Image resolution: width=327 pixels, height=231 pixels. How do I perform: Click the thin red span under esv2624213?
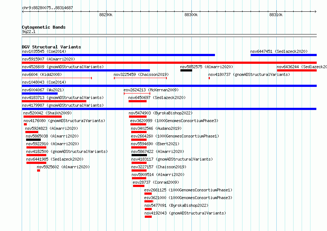point(137,93)
